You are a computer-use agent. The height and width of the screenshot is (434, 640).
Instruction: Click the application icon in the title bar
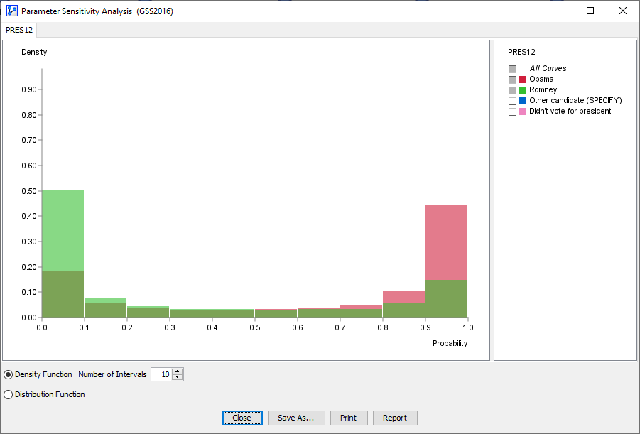point(11,11)
